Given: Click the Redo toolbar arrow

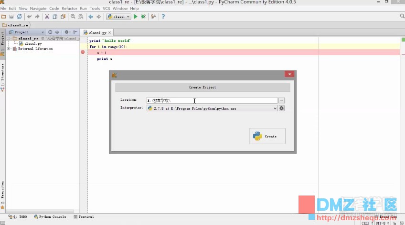Looking at the screenshot, I should pos(37,17).
